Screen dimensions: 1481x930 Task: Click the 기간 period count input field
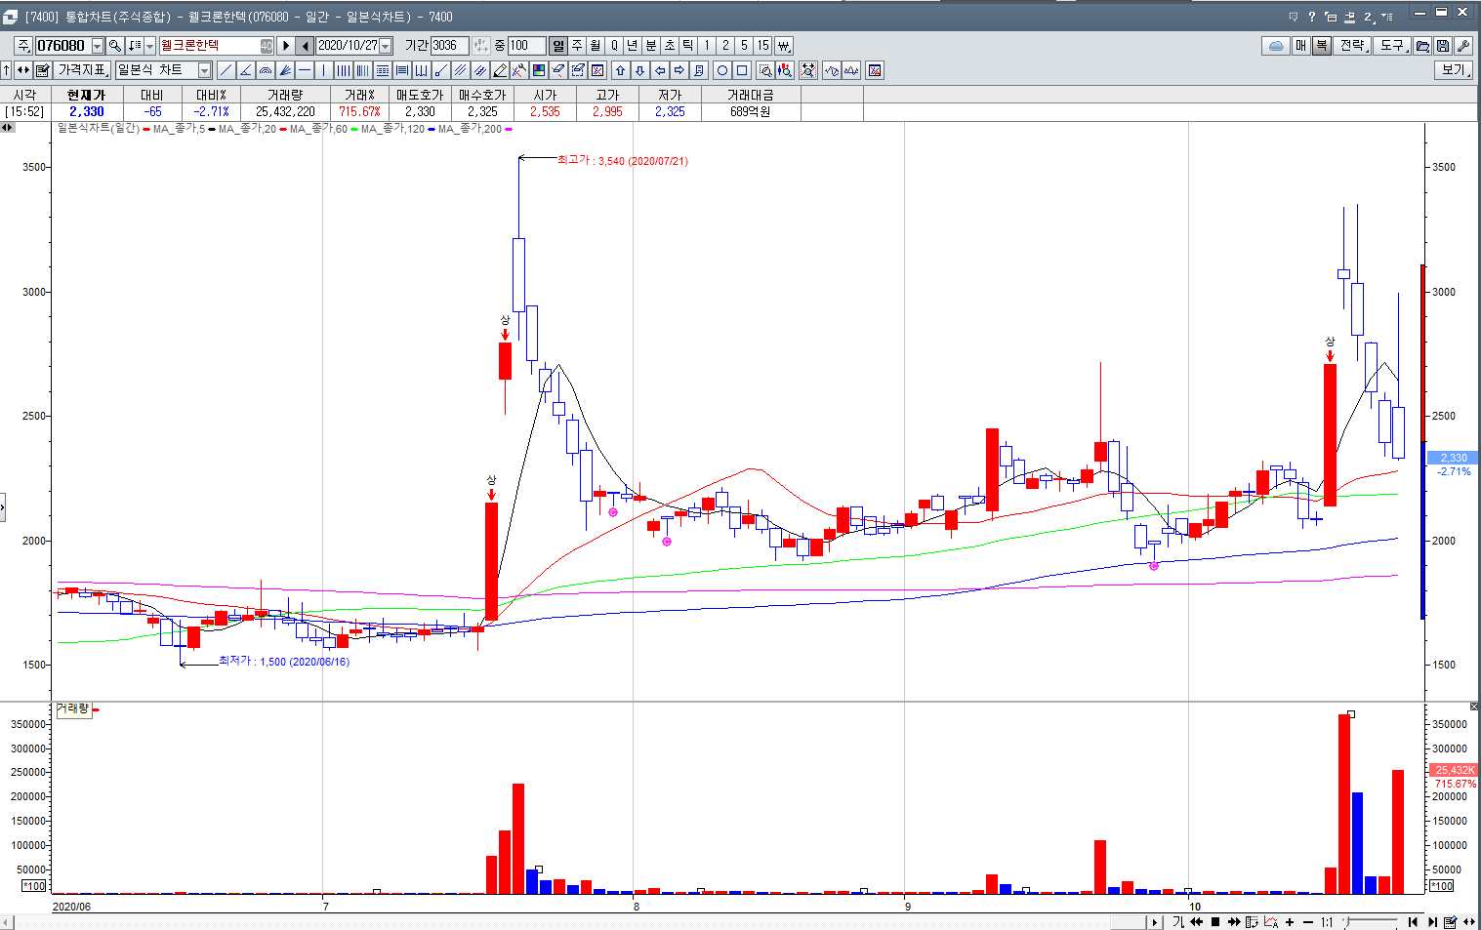click(450, 46)
